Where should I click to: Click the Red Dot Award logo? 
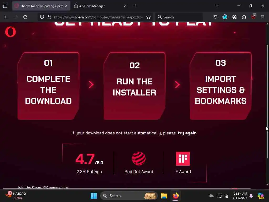click(x=139, y=158)
